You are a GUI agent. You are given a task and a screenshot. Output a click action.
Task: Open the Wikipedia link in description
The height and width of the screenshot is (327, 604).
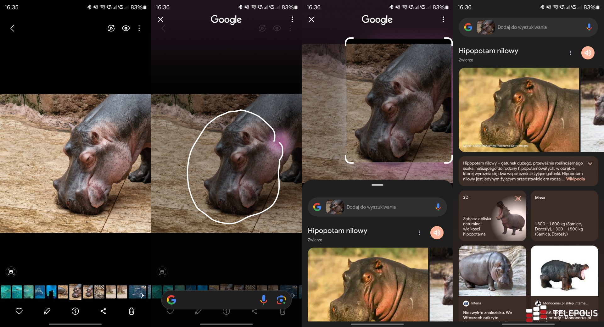575,179
